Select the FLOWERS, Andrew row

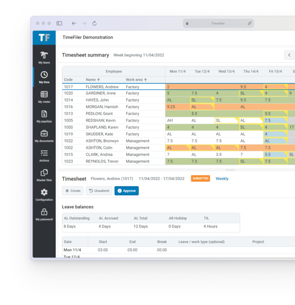click(179, 87)
